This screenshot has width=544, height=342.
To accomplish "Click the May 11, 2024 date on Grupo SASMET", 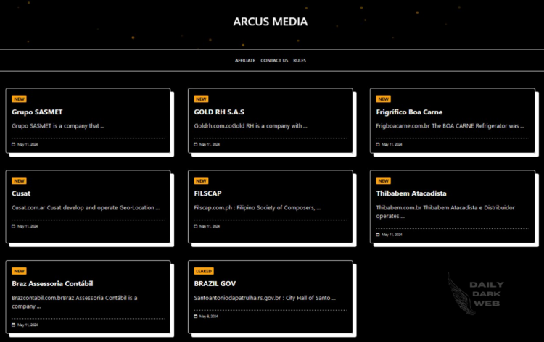I will coord(28,144).
